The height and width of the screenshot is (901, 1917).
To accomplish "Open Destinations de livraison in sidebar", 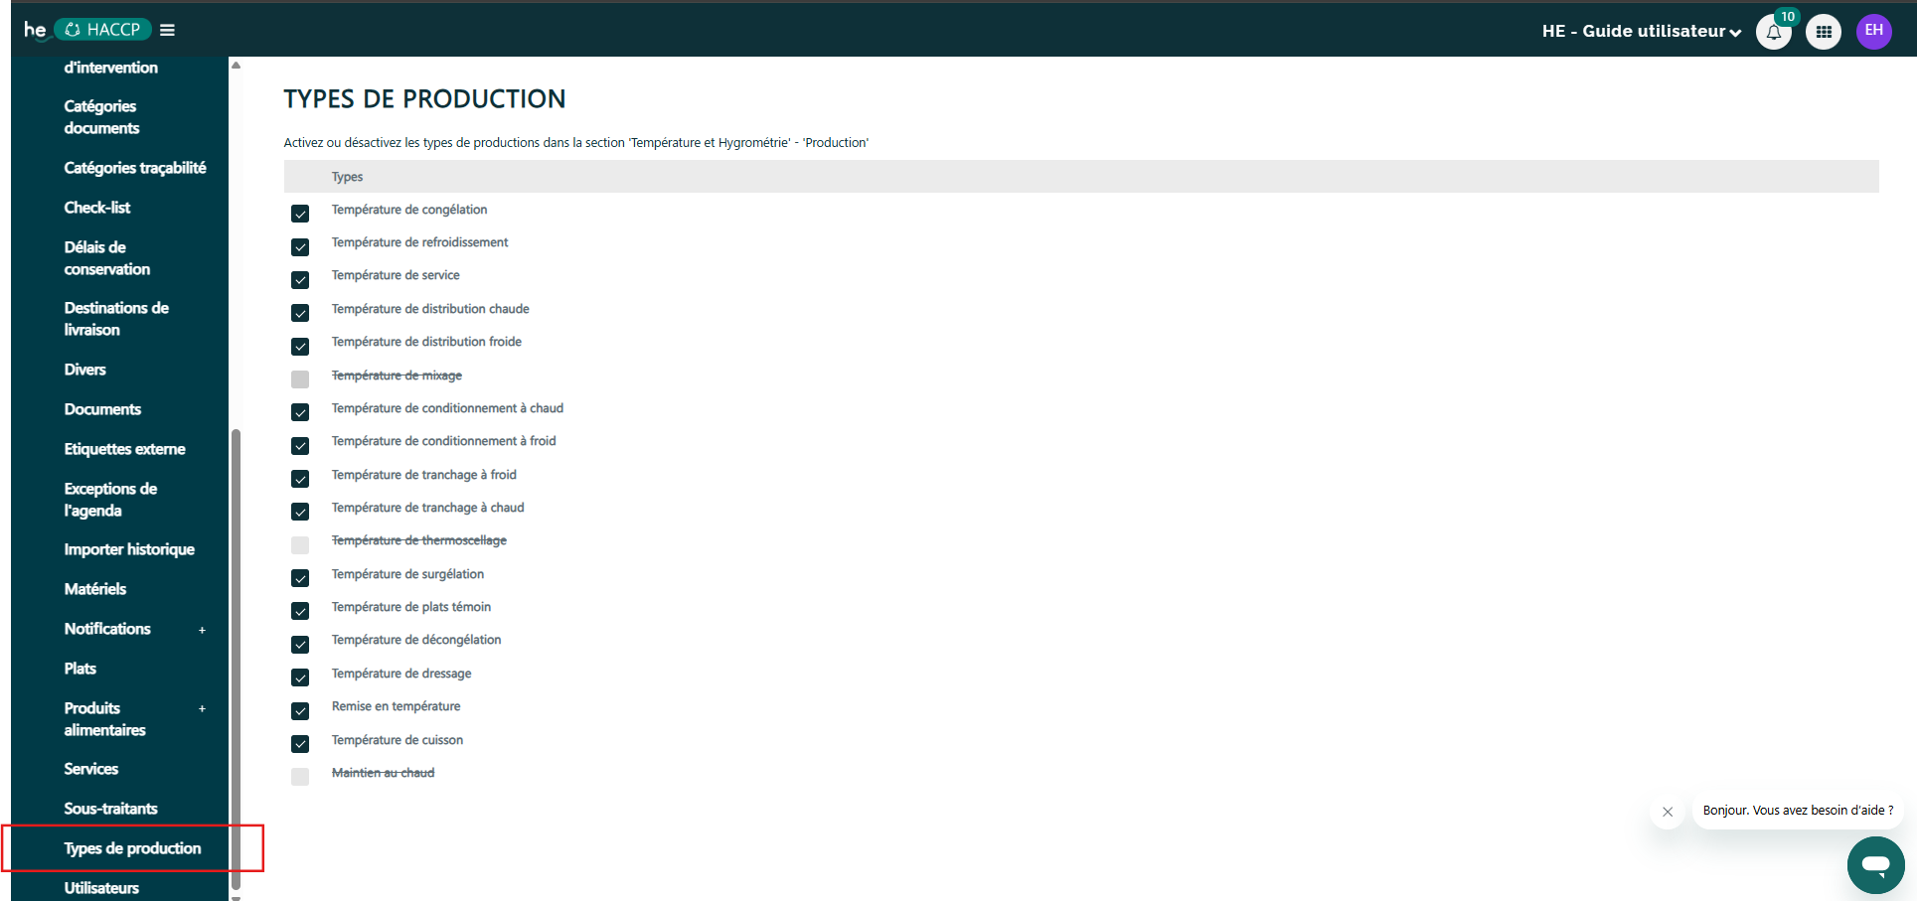I will (116, 319).
